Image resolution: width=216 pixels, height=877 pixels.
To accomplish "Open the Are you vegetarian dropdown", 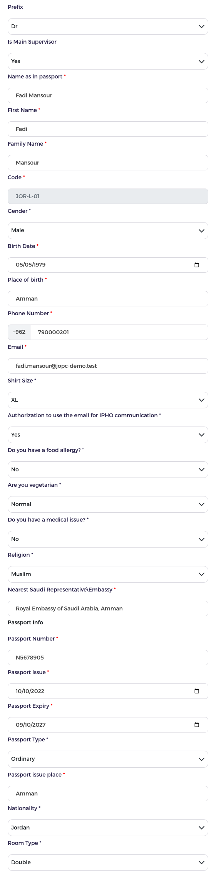I will 108,504.
